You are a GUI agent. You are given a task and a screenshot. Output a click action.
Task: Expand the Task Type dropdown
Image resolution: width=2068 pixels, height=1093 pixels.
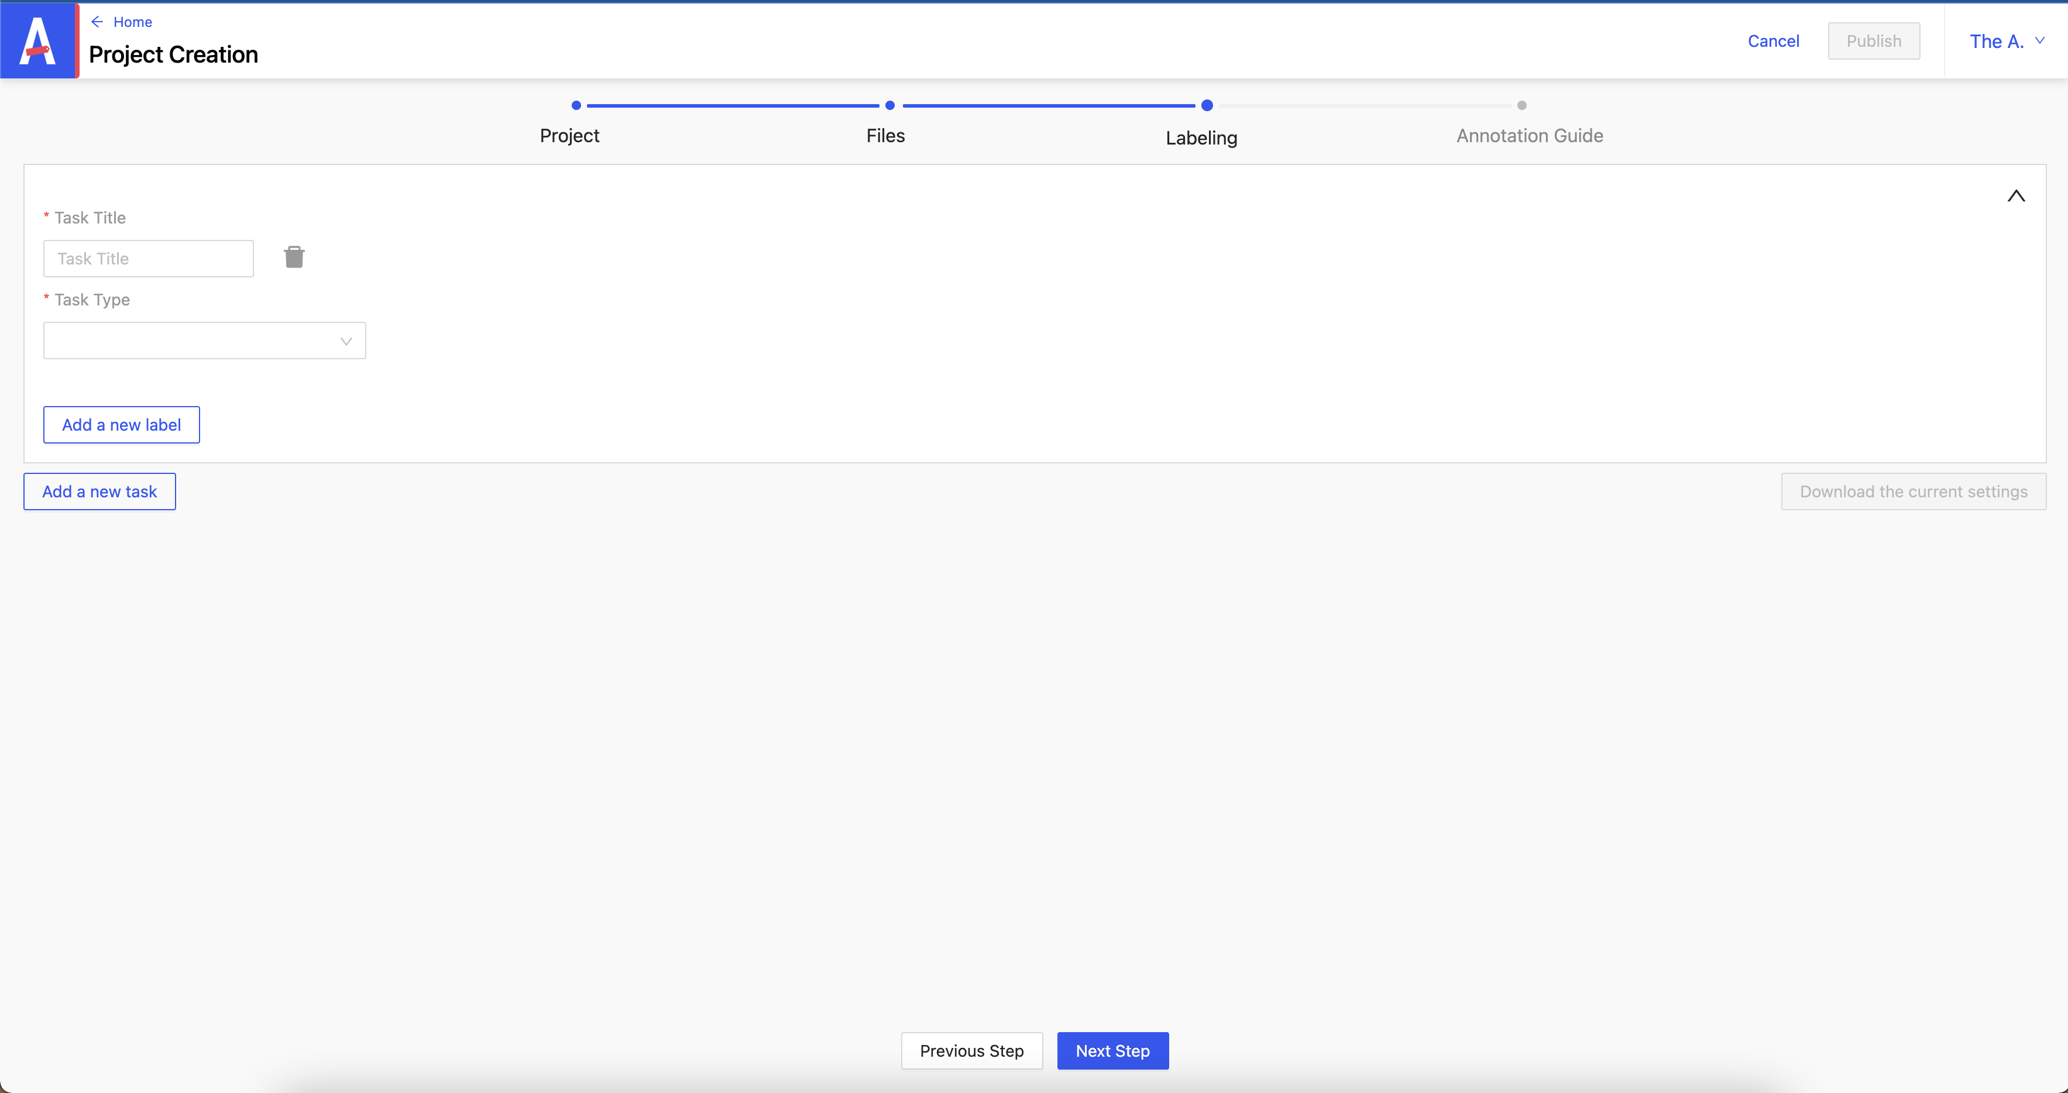(x=204, y=339)
